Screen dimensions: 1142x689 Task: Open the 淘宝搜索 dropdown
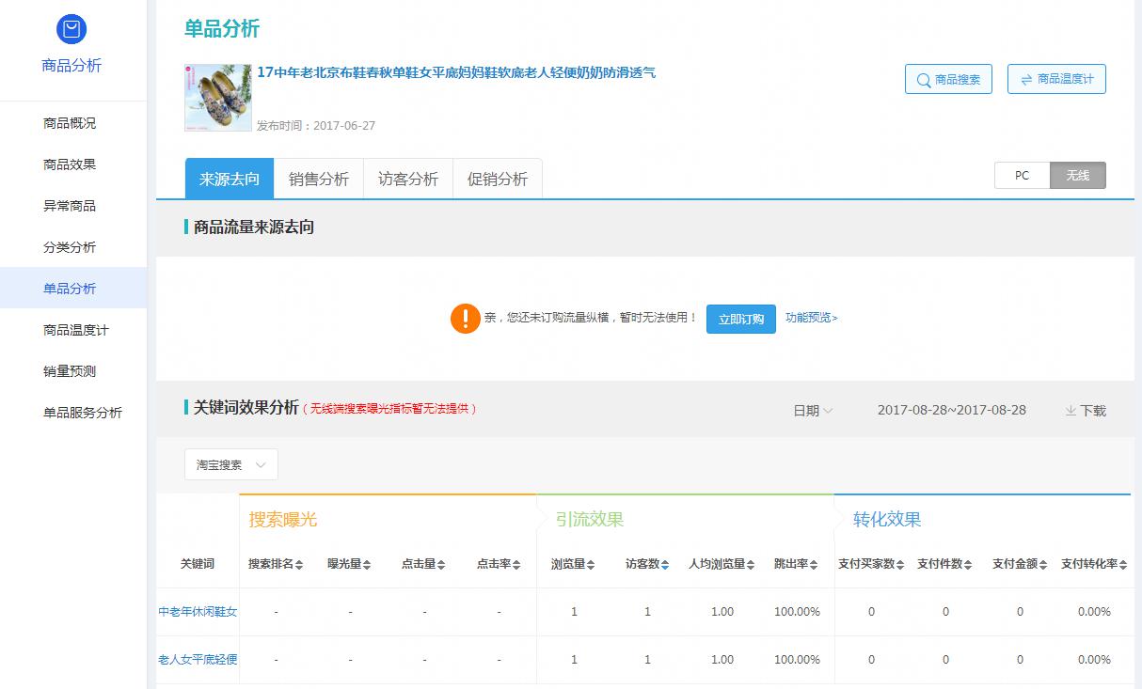point(231,464)
